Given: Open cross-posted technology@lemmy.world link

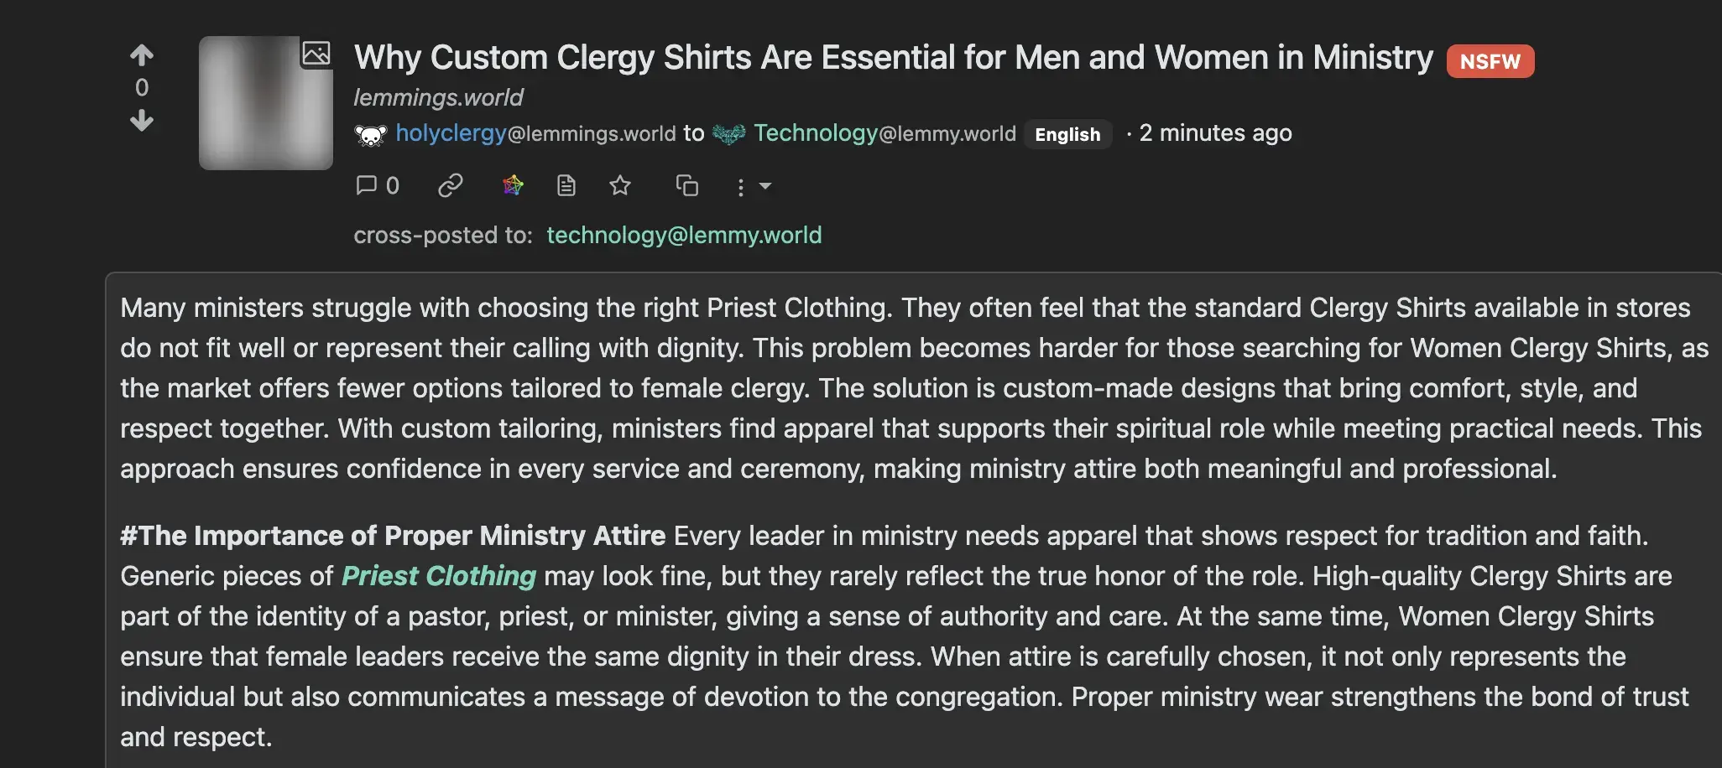Looking at the screenshot, I should point(684,235).
